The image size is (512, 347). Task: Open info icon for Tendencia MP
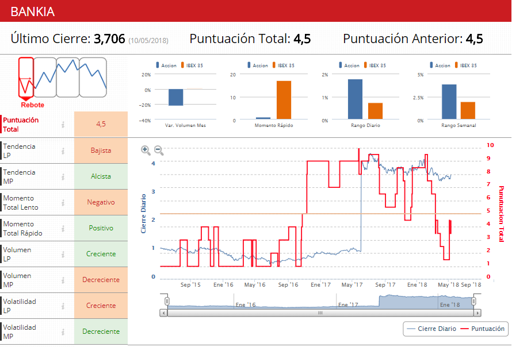pos(63,176)
